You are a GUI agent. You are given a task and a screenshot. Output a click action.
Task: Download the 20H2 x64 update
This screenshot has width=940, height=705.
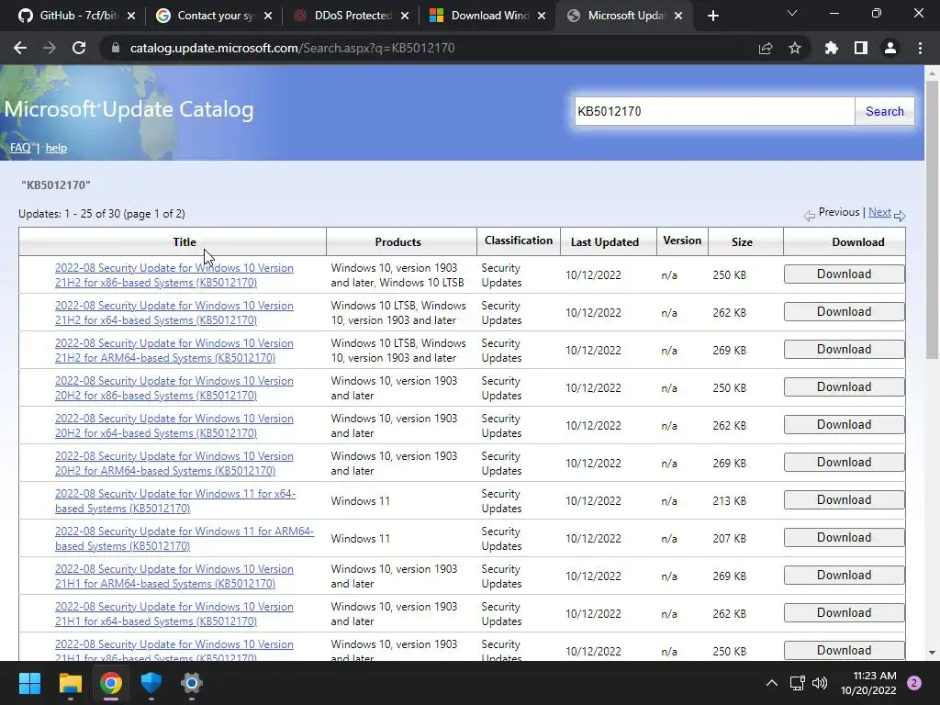click(x=845, y=424)
